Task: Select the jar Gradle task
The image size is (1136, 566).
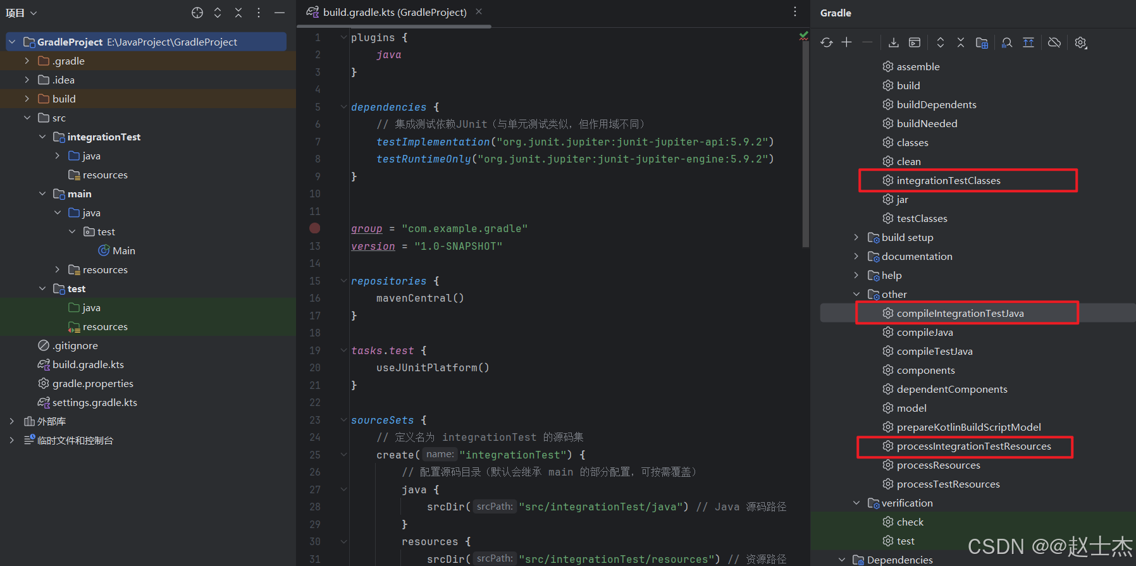Action: [895, 199]
